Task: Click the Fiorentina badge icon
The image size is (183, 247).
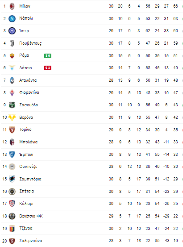Action: click(x=12, y=92)
